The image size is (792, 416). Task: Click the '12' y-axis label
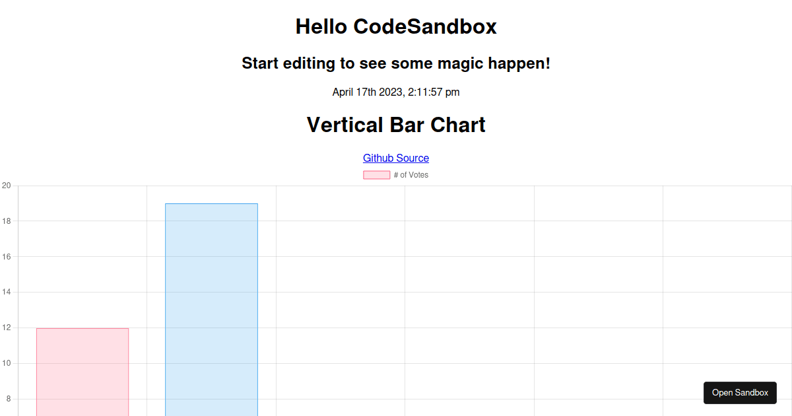(7, 327)
